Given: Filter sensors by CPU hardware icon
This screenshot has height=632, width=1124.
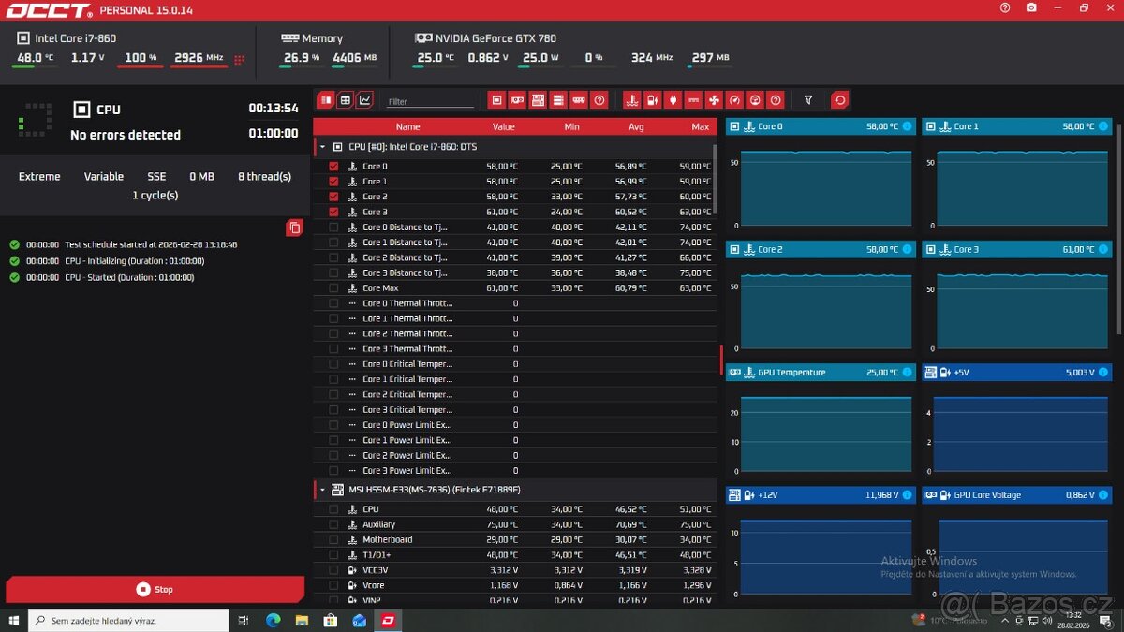Looking at the screenshot, I should click(496, 100).
